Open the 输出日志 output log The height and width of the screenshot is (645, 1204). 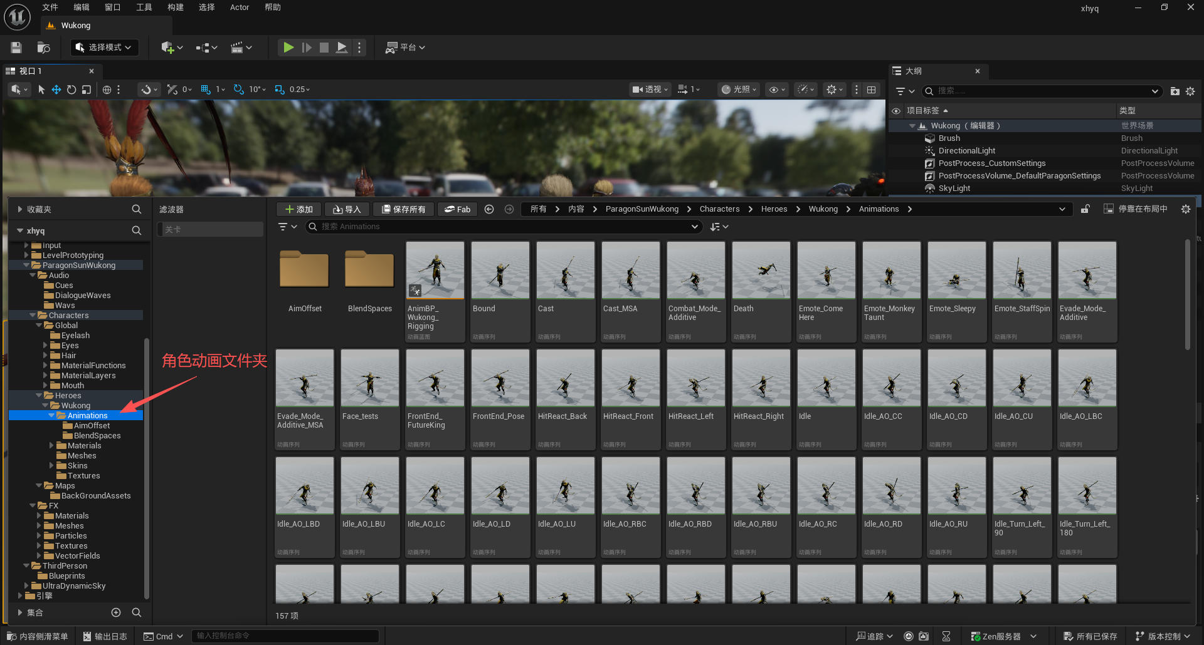pyautogui.click(x=105, y=636)
